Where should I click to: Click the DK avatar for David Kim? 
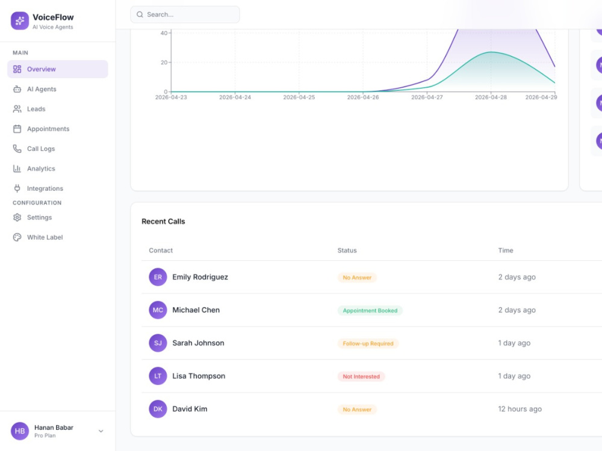pyautogui.click(x=158, y=409)
